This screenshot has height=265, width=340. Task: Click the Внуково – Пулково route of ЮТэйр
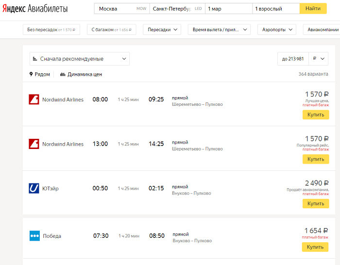pos(191,193)
